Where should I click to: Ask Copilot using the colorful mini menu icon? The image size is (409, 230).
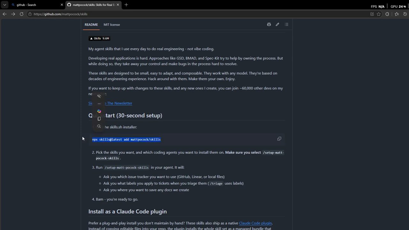pyautogui.click(x=99, y=111)
